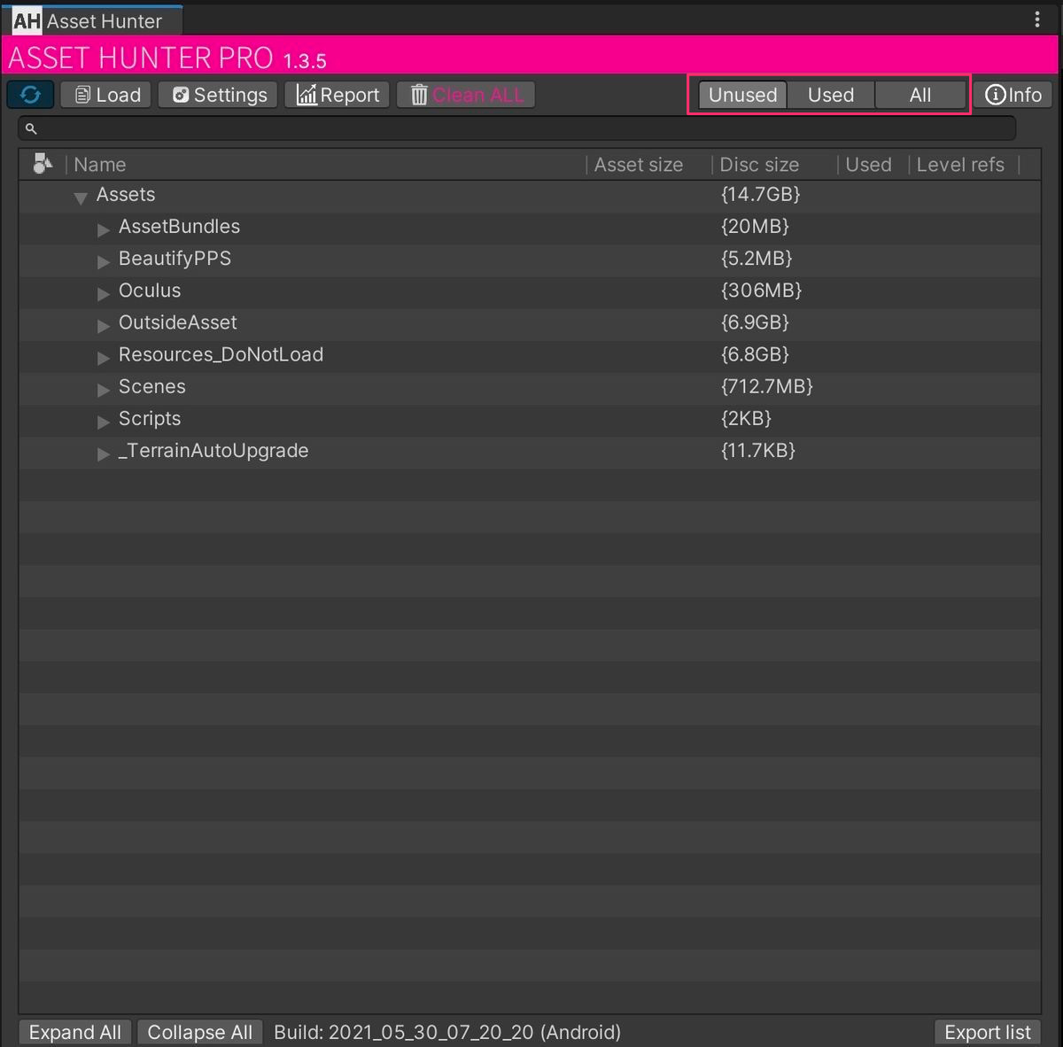Sort by the Asset size column header
Image resolution: width=1063 pixels, height=1047 pixels.
point(638,165)
